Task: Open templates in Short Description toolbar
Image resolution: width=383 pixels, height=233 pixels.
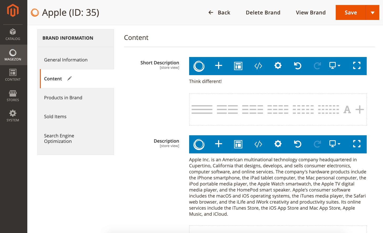Action: point(238,66)
